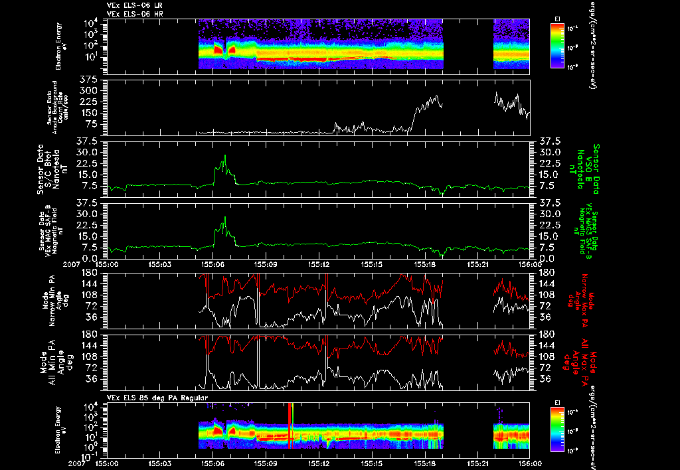Click the red 'Mode All Max PA Angle' label
Image resolution: width=680 pixels, height=470 pixels.
[x=580, y=362]
